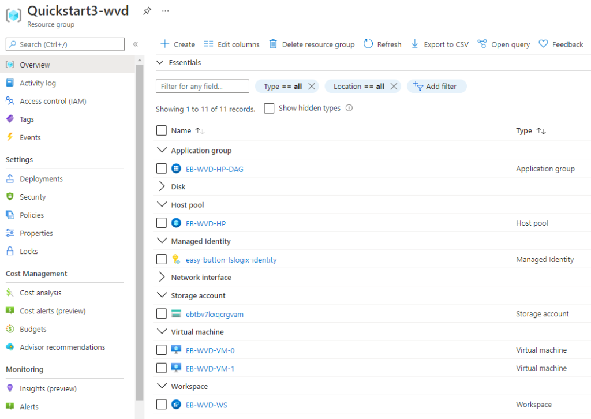Screen dimensions: 591x419
Task: Click the Export to CSV download icon
Action: 414,44
